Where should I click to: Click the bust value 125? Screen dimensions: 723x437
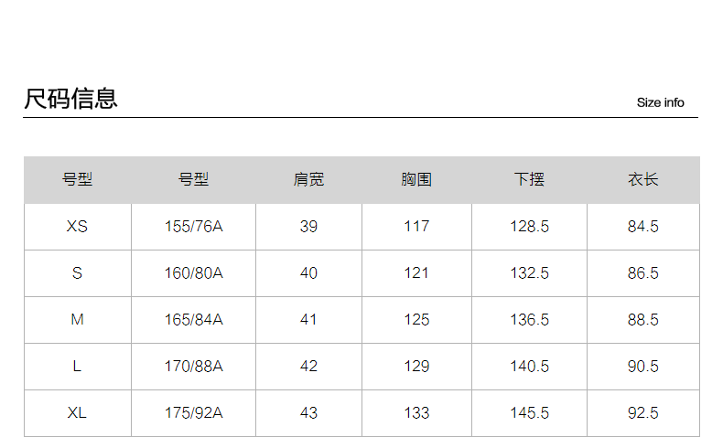(x=416, y=320)
